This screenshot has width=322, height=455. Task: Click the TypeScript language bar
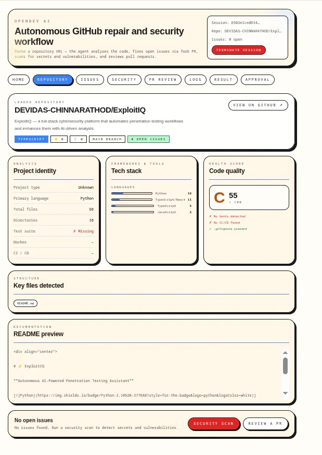coord(133,206)
